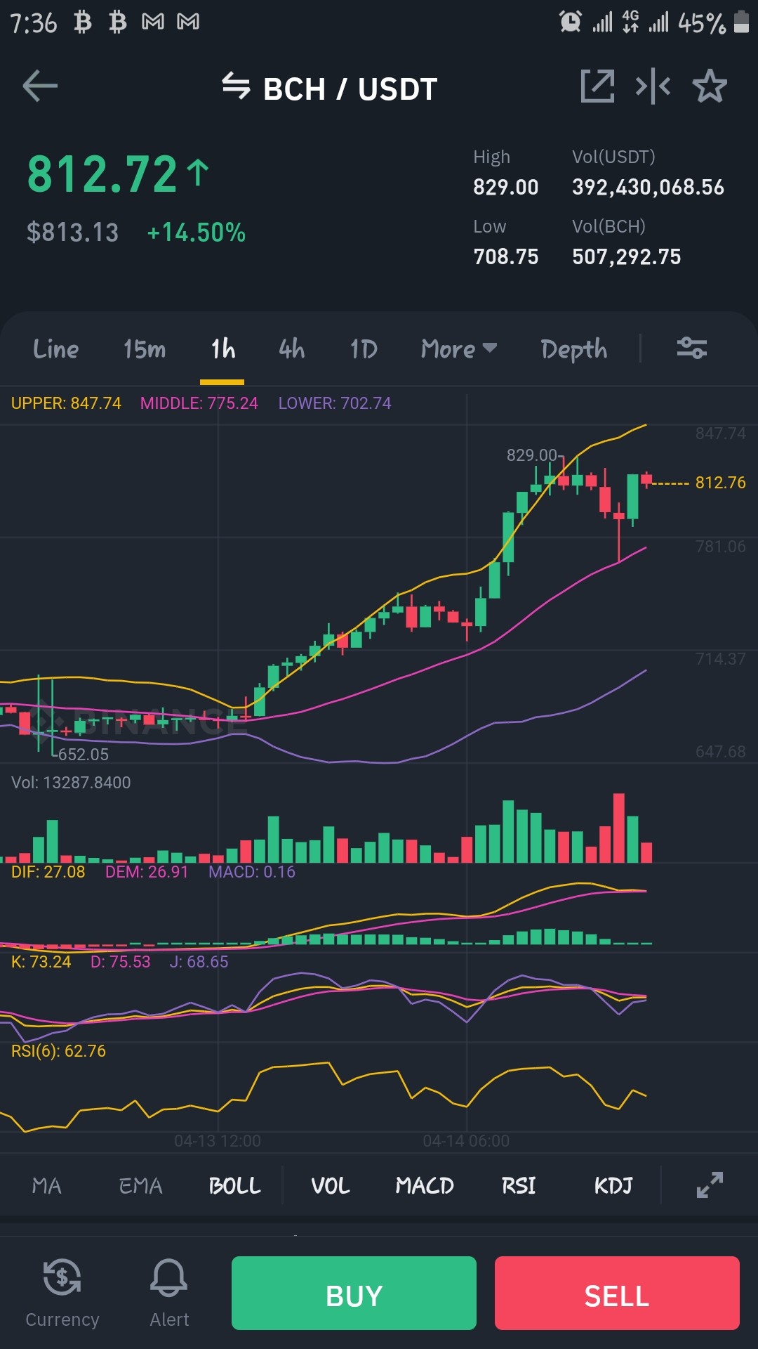758x1349 pixels.
Task: Toggle the RSI indicator
Action: [x=519, y=1186]
